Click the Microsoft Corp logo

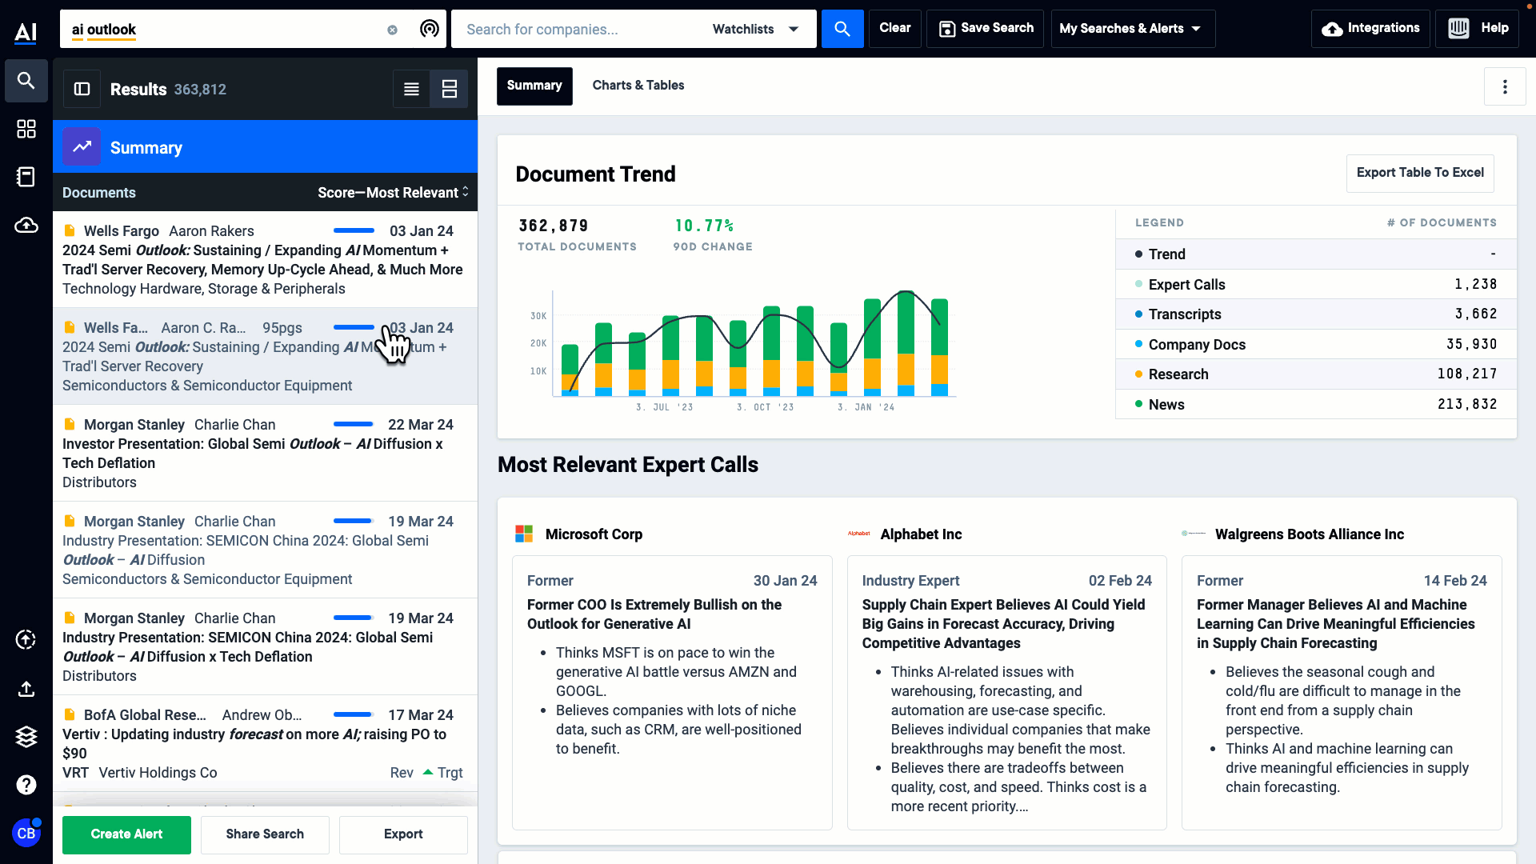(x=524, y=534)
